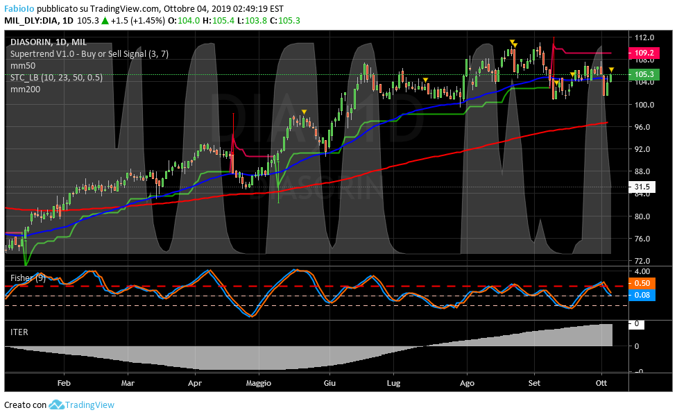677x417 pixels.
Task: Select the Supertrend V1.0 indicator label
Action: [x=89, y=53]
